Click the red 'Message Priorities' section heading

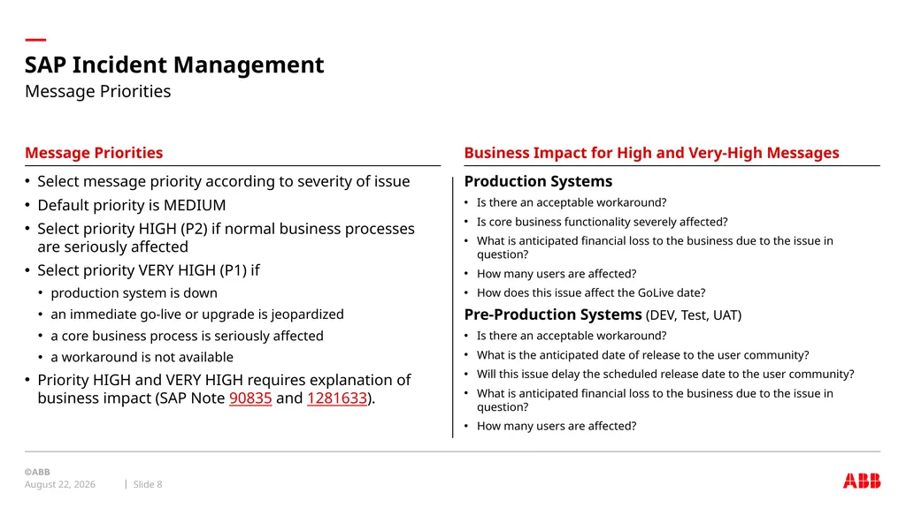tap(94, 152)
